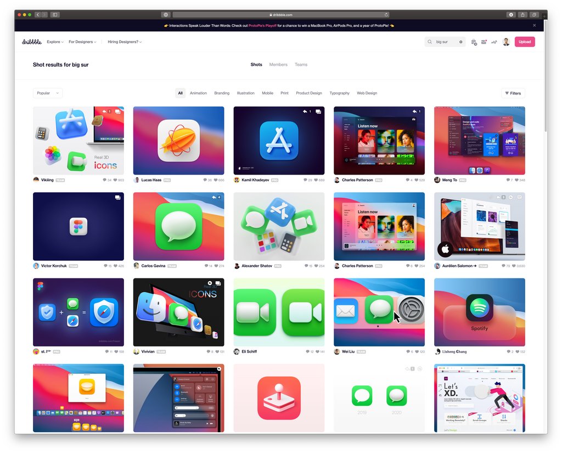Screen dimensions: 562x453
Task: Filter by Animation category
Action: pyautogui.click(x=198, y=93)
